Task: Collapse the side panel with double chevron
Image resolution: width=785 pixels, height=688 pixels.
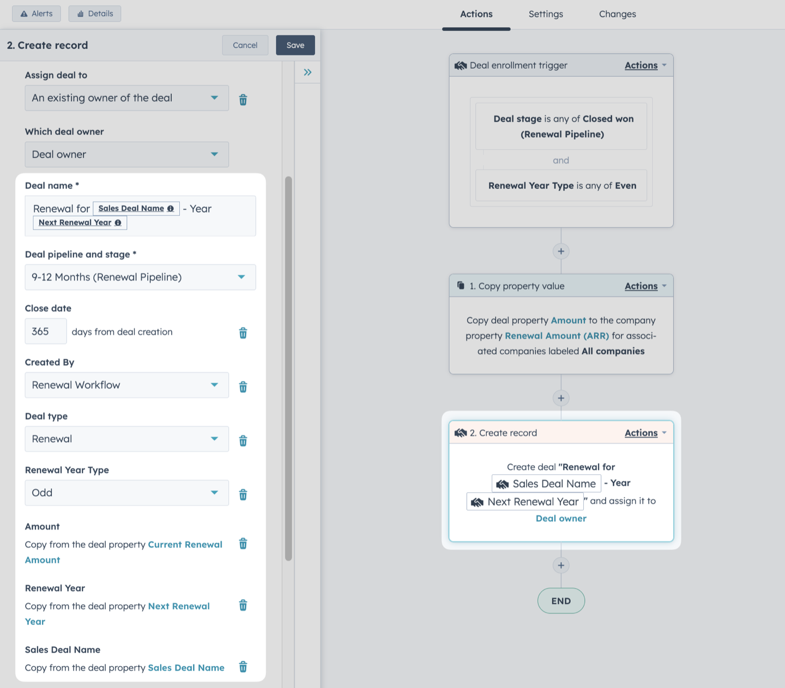Action: tap(307, 72)
